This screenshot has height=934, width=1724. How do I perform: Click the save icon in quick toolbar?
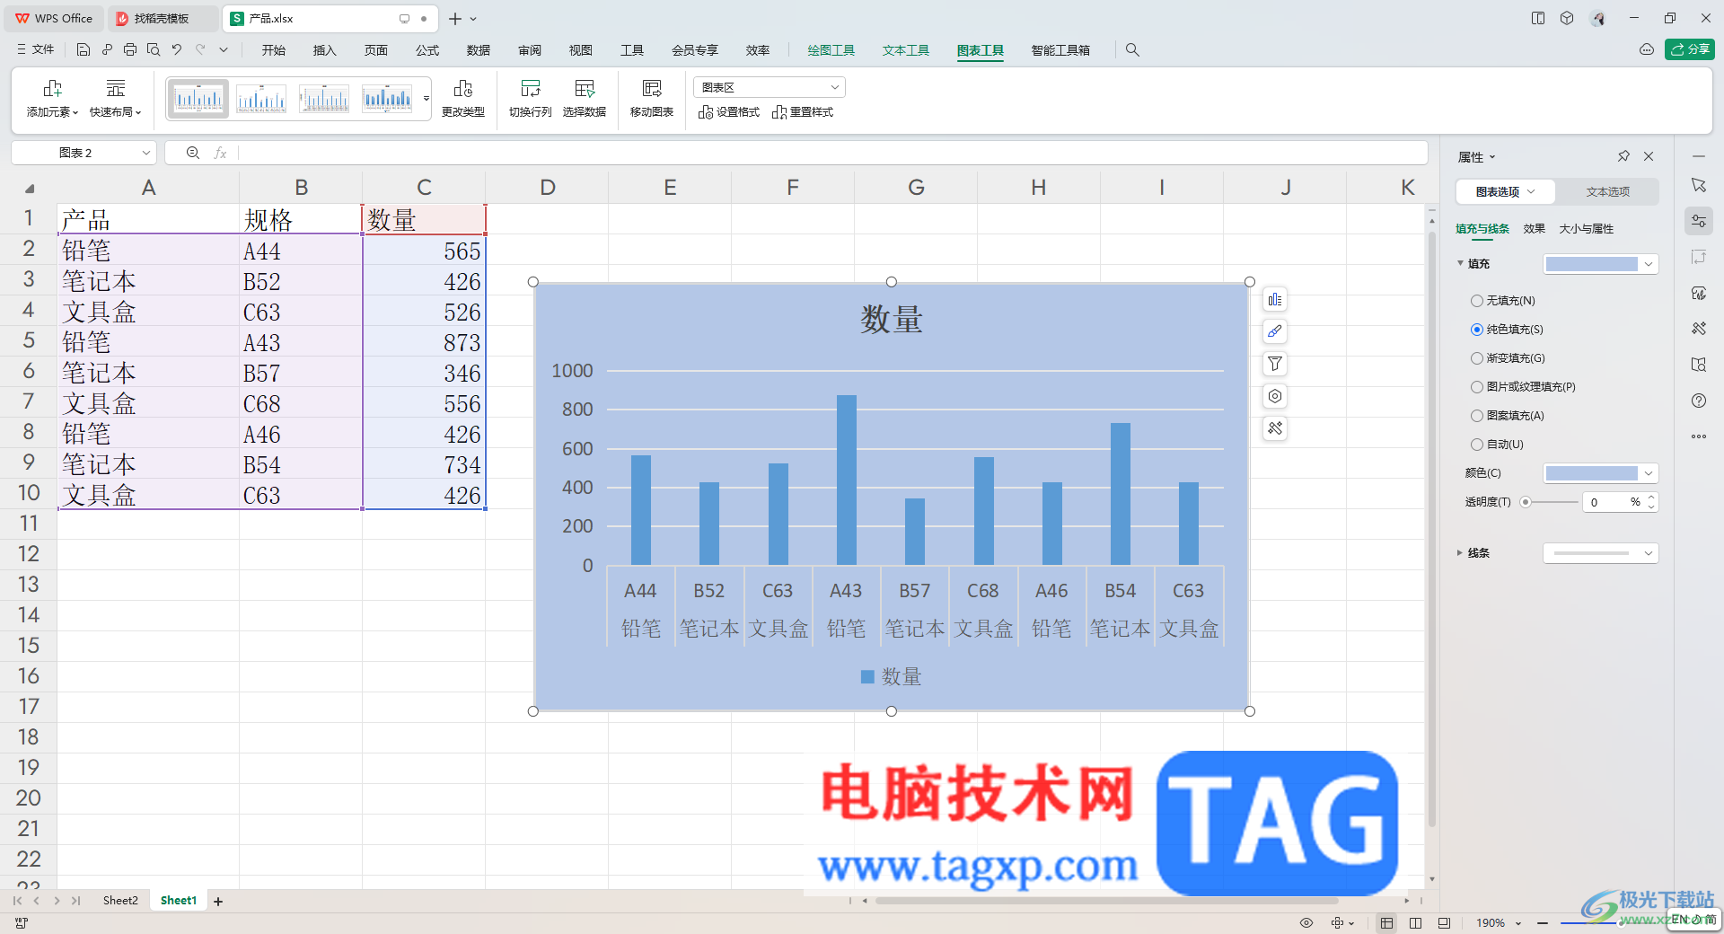pyautogui.click(x=84, y=50)
